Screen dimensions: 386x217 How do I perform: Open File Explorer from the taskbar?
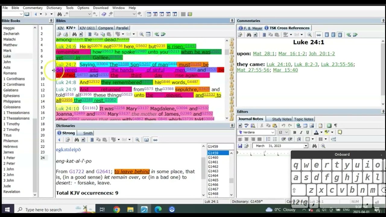(130, 210)
